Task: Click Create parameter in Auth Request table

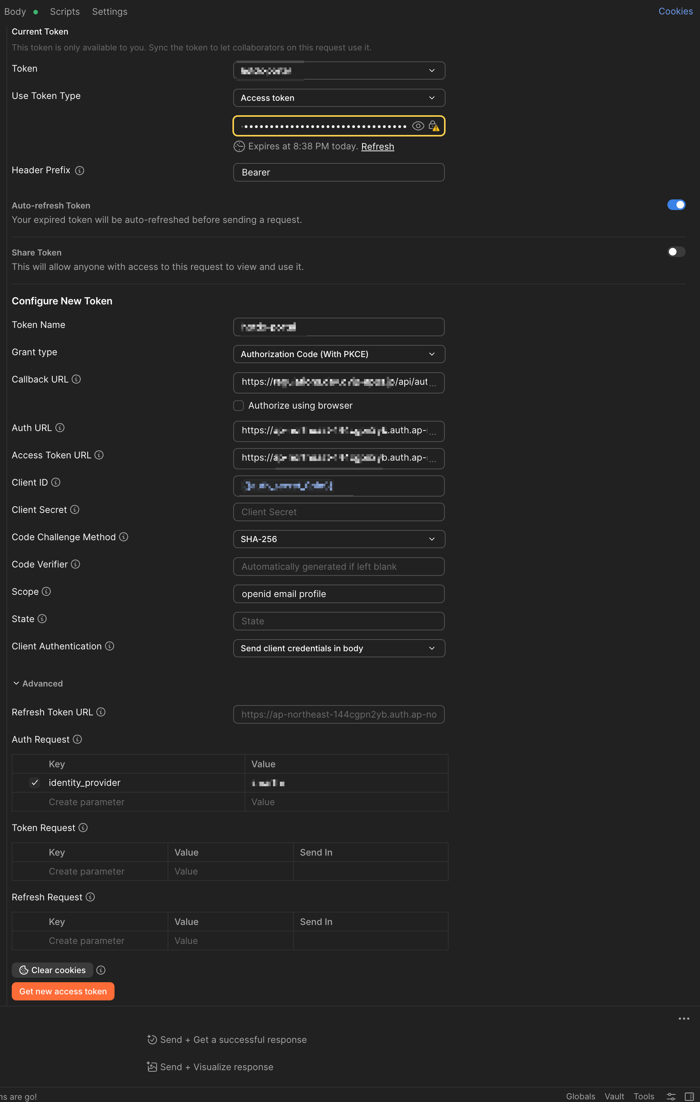Action: pyautogui.click(x=86, y=802)
